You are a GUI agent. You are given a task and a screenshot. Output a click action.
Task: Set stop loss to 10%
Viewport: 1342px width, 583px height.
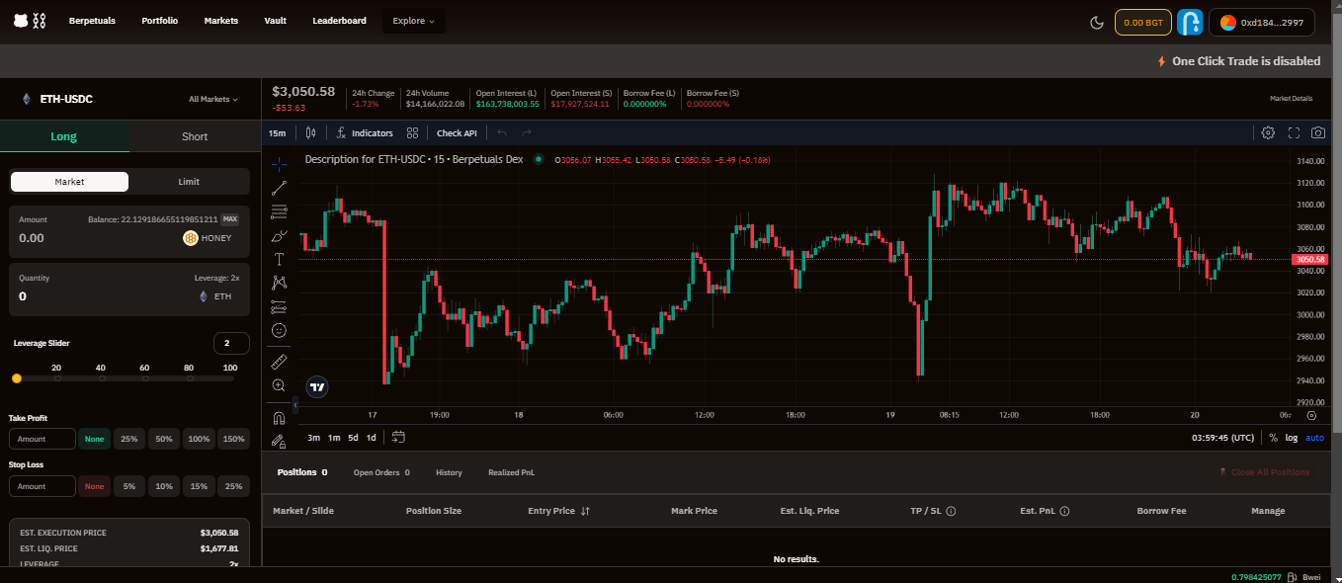[164, 486]
